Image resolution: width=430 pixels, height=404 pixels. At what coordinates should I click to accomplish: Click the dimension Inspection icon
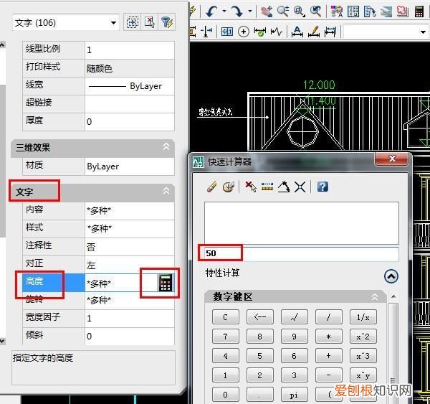259,32
